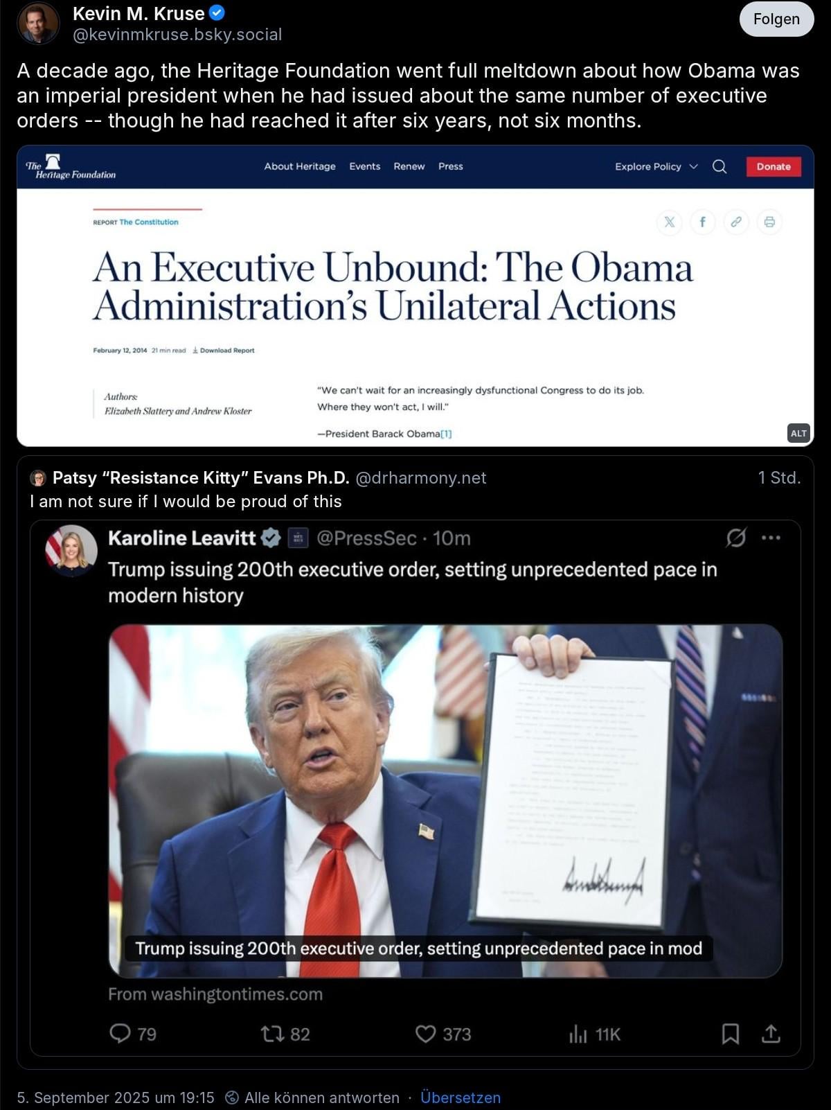
Task: Click the share upload icon on tweet
Action: tap(771, 1034)
